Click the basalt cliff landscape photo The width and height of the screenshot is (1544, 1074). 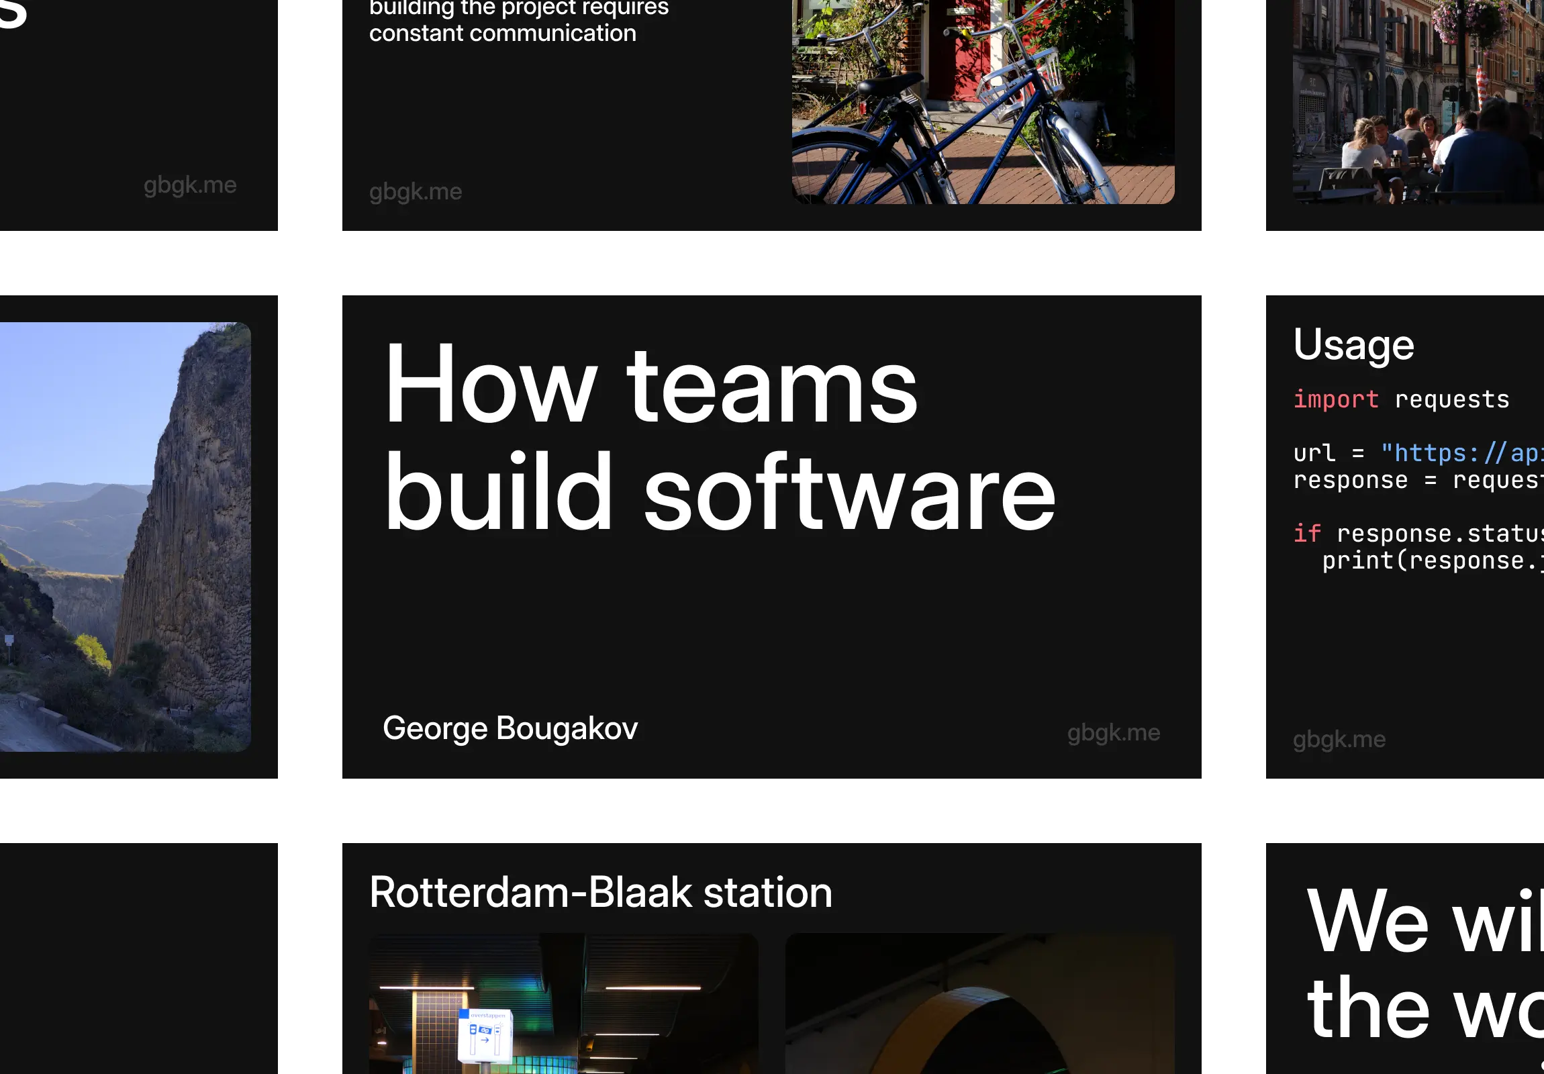tap(125, 536)
